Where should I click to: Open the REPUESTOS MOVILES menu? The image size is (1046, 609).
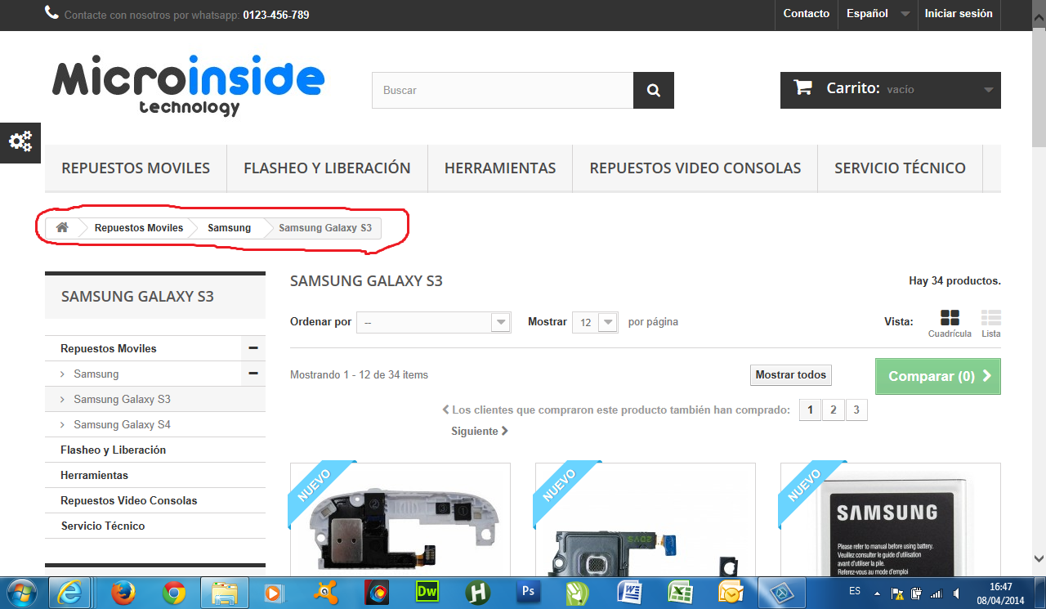click(136, 168)
